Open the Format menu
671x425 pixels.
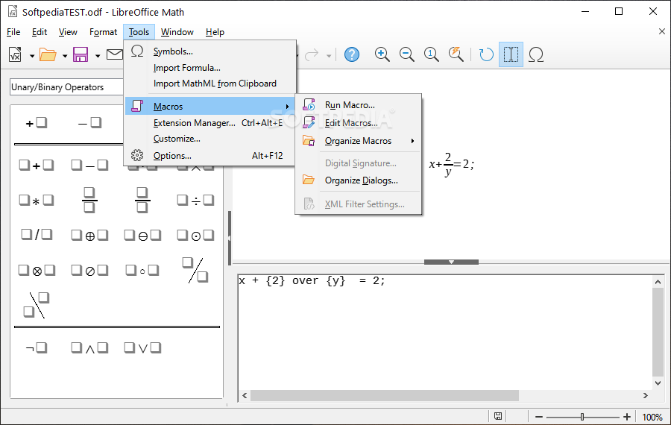click(x=103, y=32)
